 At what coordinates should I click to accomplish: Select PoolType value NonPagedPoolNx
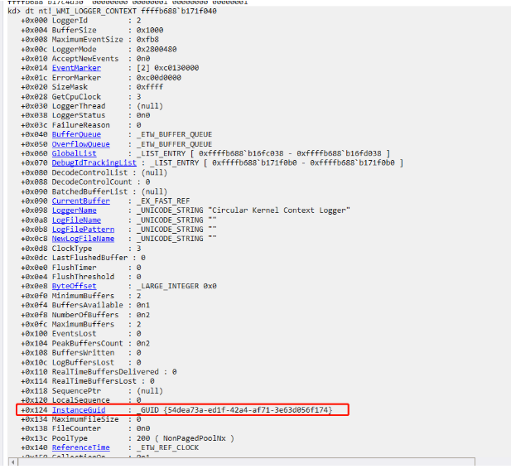[x=195, y=438]
